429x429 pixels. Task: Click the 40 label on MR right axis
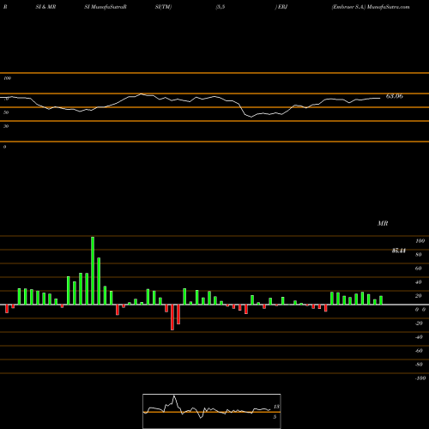point(419,282)
